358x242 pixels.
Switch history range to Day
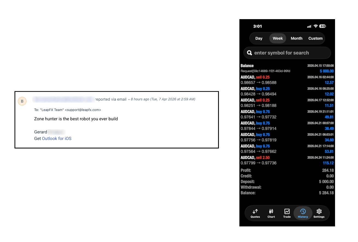[259, 38]
